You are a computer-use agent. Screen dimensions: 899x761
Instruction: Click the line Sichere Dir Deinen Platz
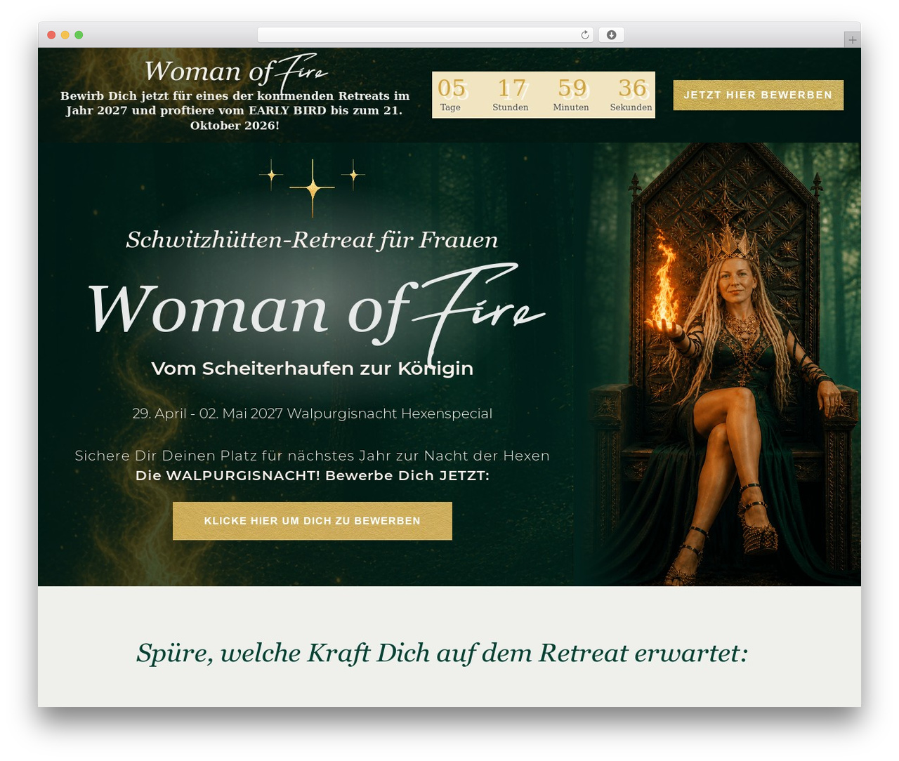313,456
